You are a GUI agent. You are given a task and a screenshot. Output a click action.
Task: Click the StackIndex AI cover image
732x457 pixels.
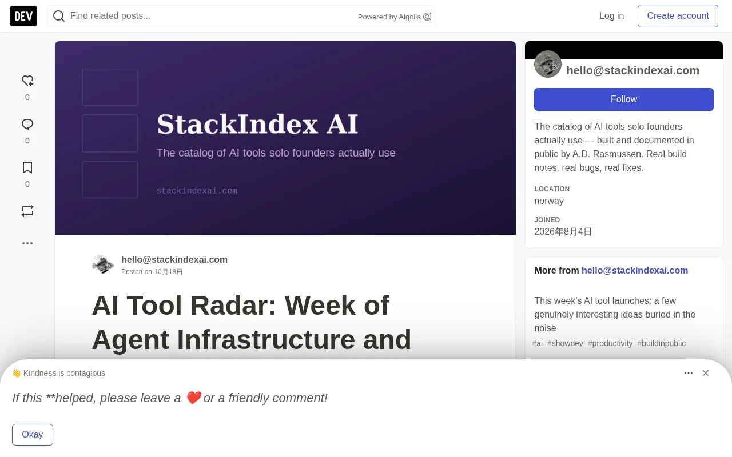pos(285,138)
